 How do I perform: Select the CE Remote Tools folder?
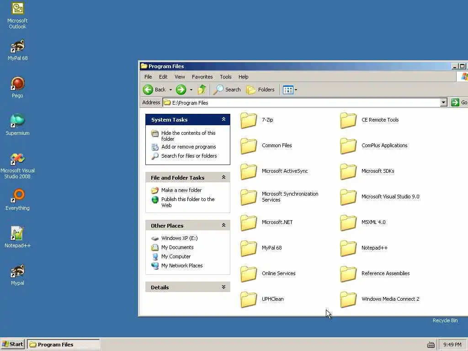369,120
